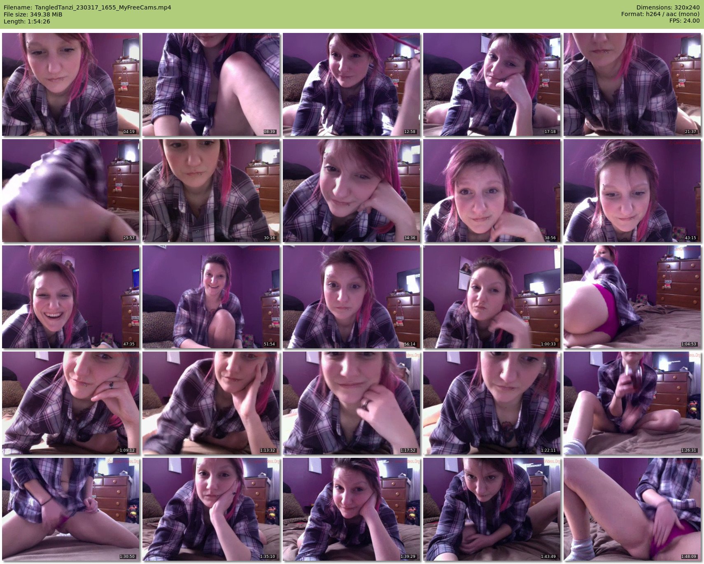Click the frame labeled 51:54

[211, 297]
